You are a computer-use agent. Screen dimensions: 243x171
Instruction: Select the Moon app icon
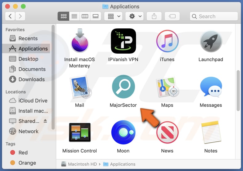point(123,132)
